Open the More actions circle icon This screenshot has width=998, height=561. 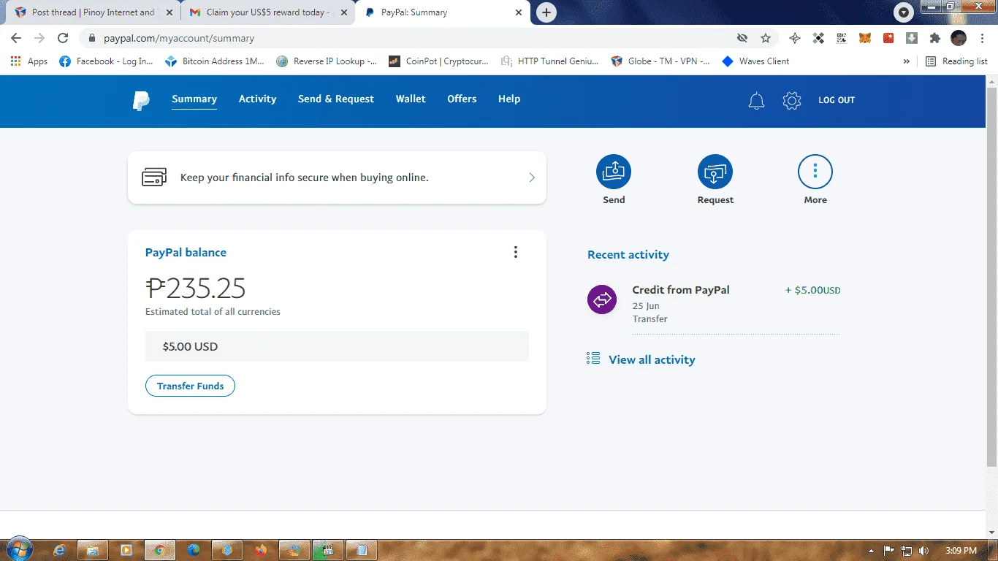click(x=815, y=172)
